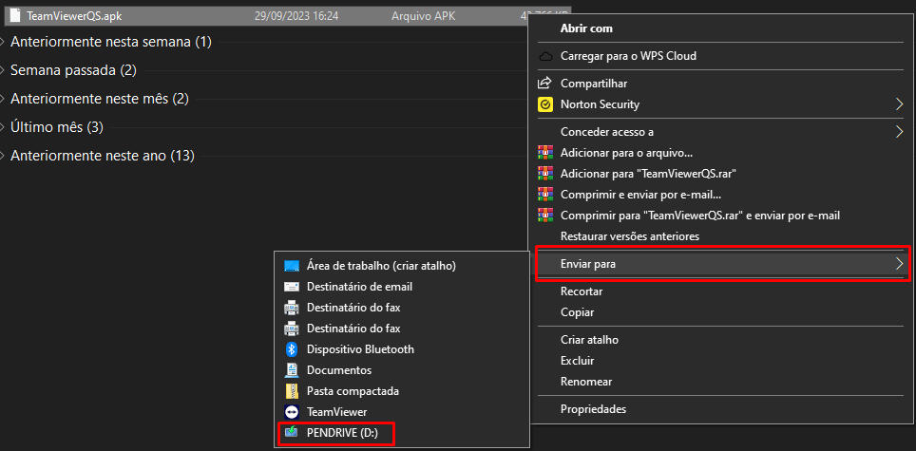Click the Pasta compactada zip icon
This screenshot has width=916, height=451.
[x=292, y=391]
